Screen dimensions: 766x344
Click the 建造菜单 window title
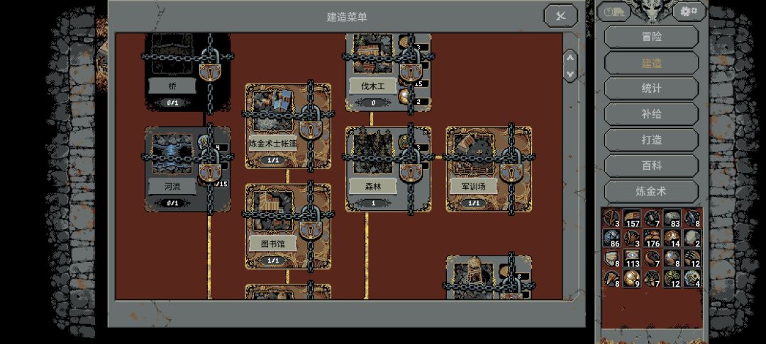[347, 16]
